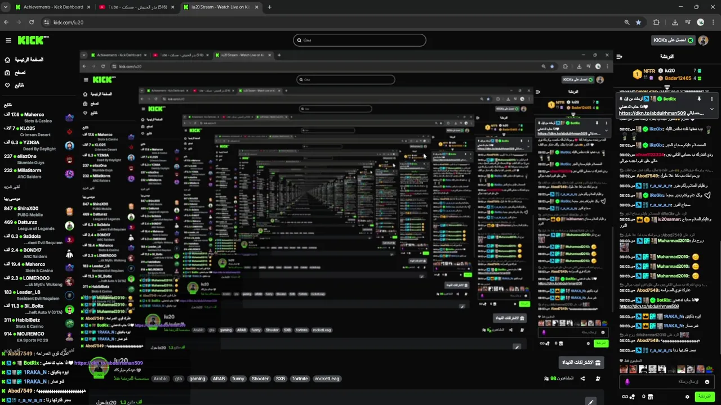Reload the page
Image resolution: width=721 pixels, height=405 pixels.
point(32,22)
